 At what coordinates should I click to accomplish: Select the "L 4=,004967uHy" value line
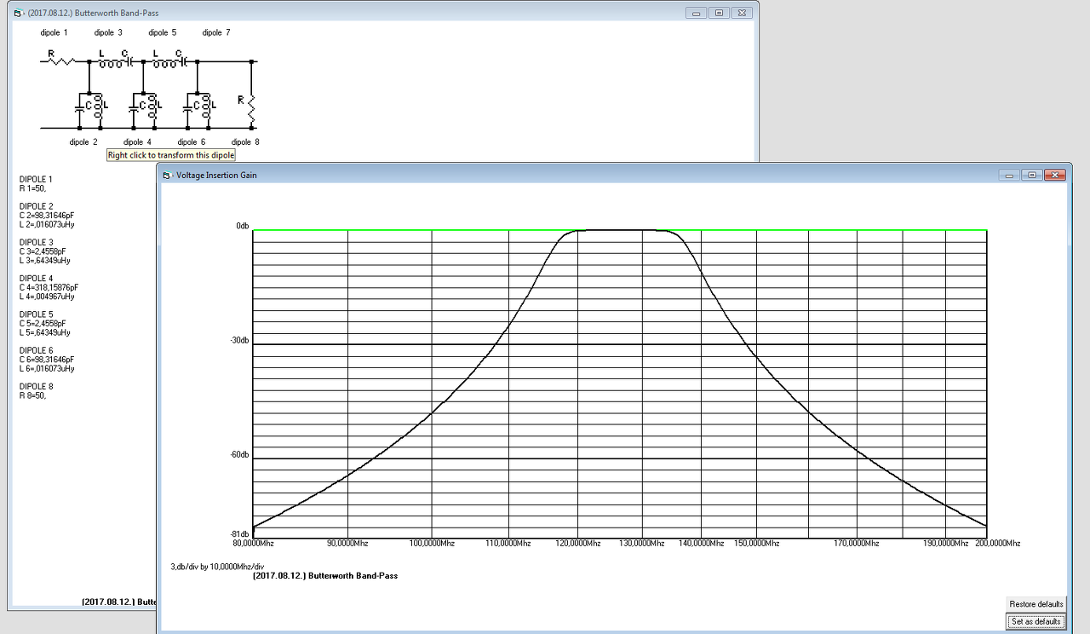coord(47,297)
